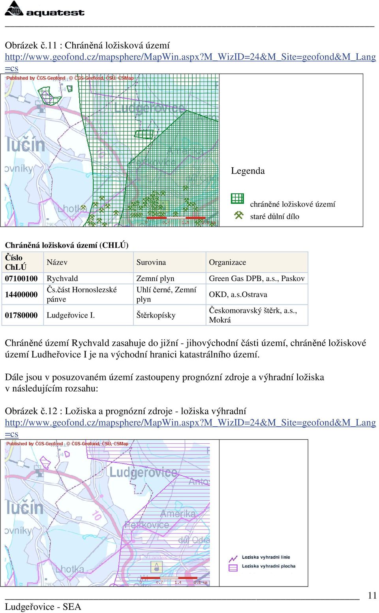The image size is (379, 613).
Task: Click the aquatest logo in the header
Action: pyautogui.click(x=45, y=9)
